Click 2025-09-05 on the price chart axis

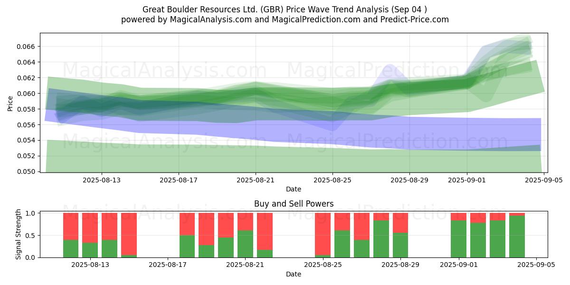pyautogui.click(x=544, y=180)
